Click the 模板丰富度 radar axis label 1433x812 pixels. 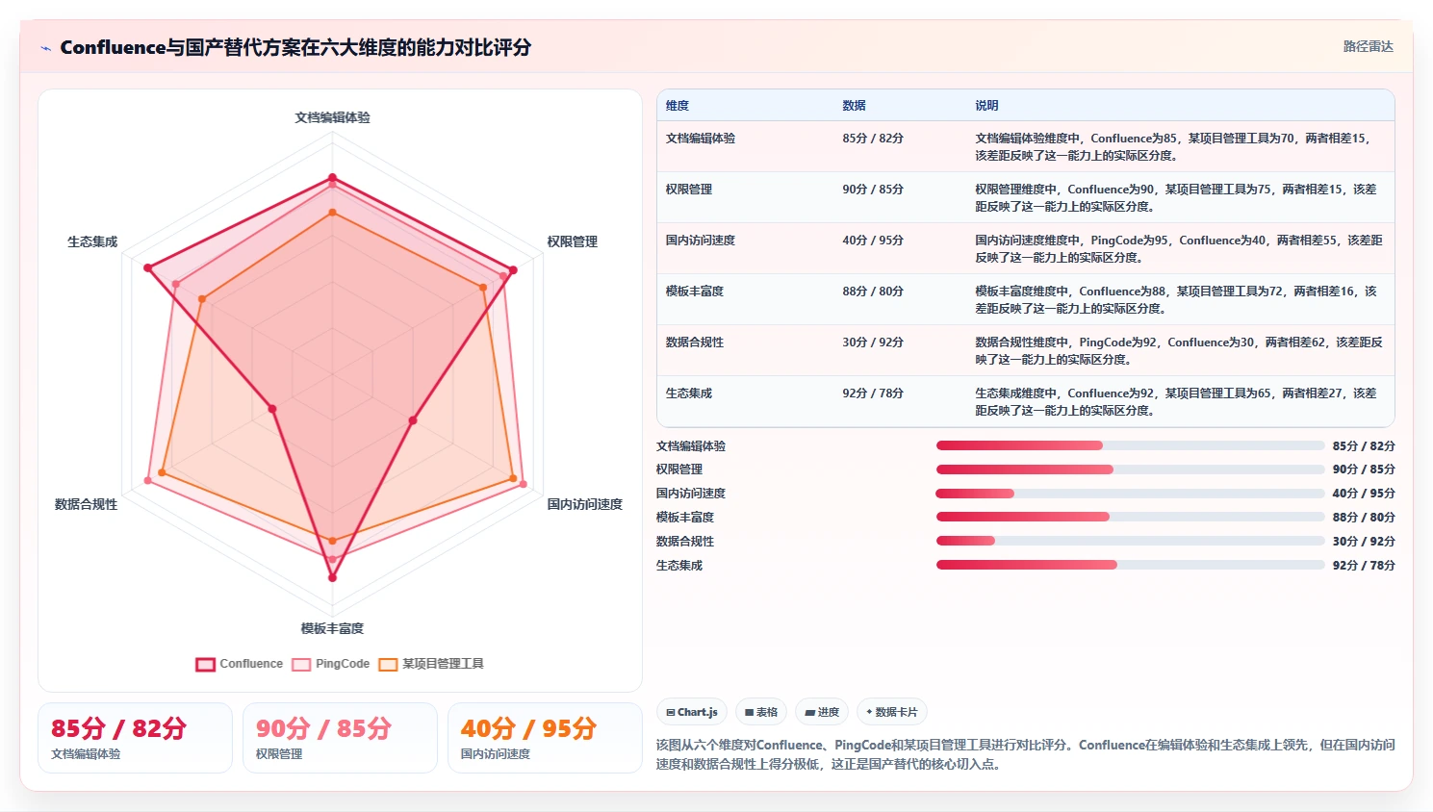coord(332,628)
